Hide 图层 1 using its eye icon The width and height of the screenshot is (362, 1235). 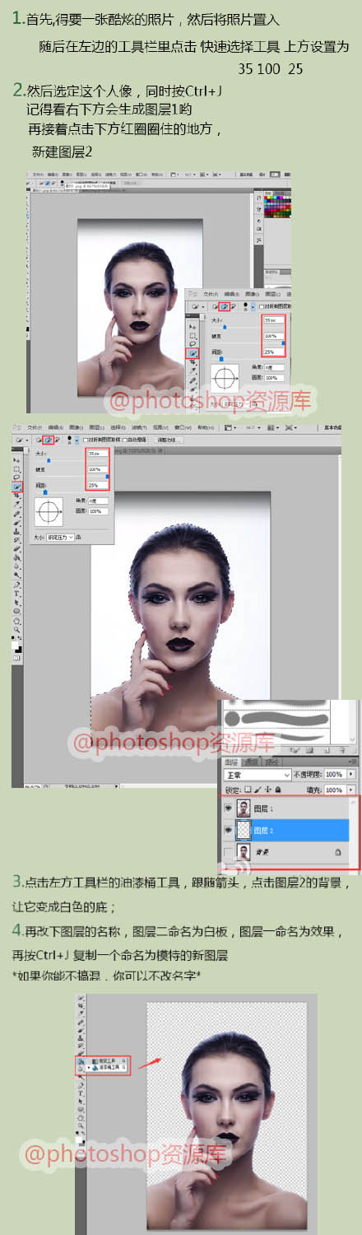click(x=228, y=808)
